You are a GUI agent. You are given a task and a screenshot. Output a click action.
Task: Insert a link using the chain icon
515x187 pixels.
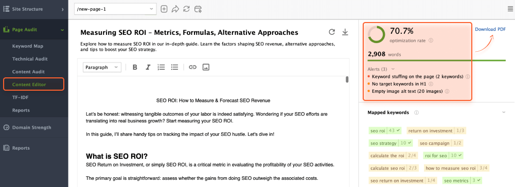(x=192, y=67)
